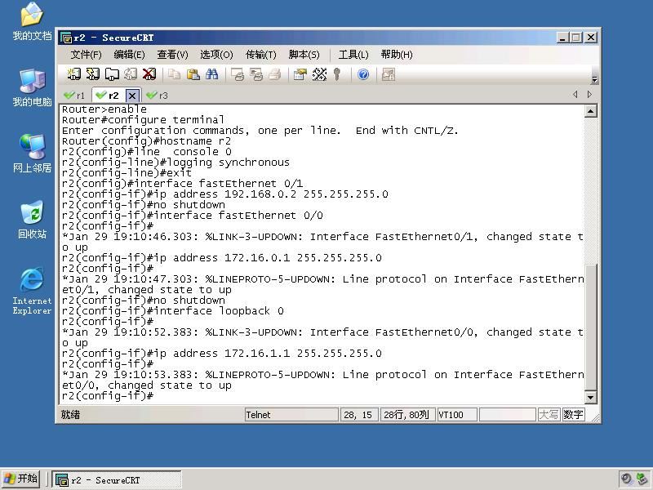
Task: Click the SecureCRT title bar system icon
Action: pos(66,38)
